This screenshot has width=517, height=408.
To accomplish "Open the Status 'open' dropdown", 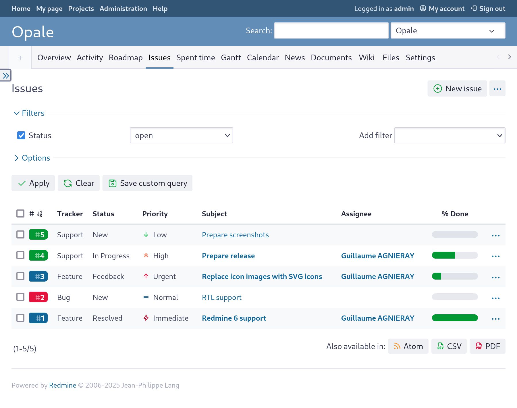I will (x=181, y=135).
